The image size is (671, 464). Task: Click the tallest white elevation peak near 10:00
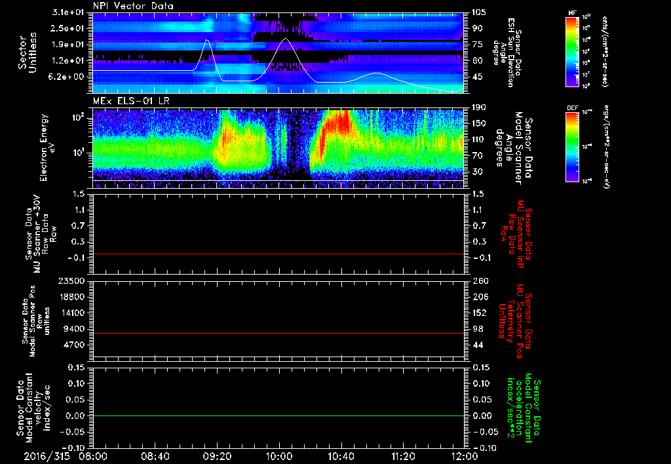(286, 39)
